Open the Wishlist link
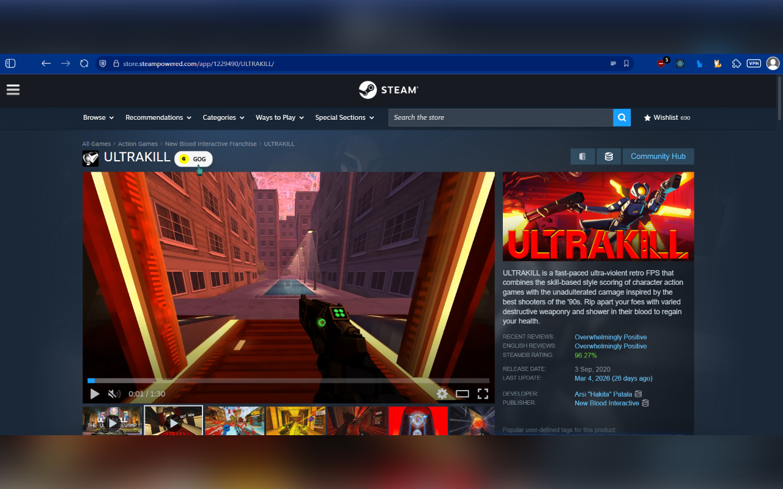 click(667, 117)
